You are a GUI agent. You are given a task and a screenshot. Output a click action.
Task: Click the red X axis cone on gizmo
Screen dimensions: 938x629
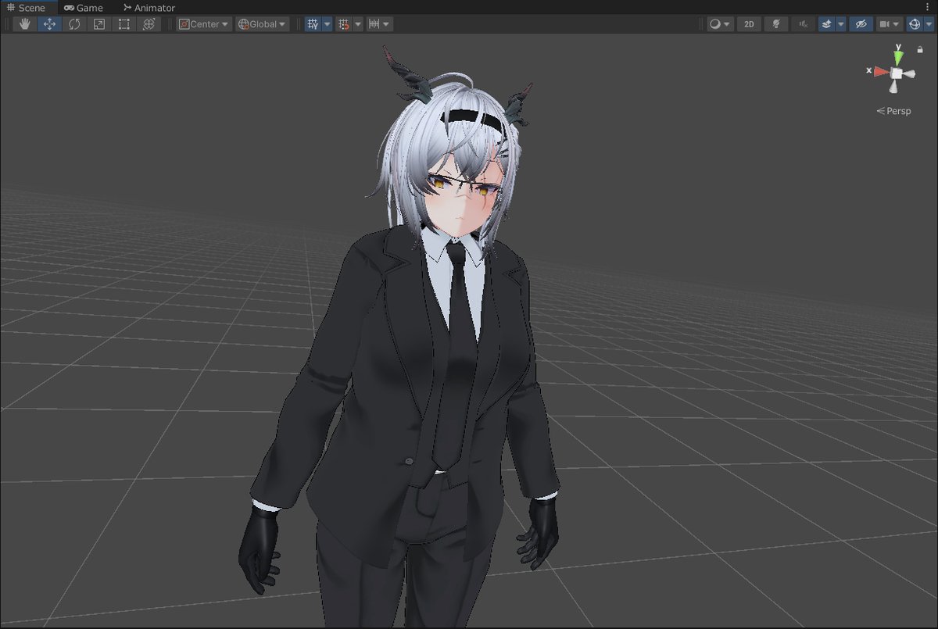click(881, 72)
